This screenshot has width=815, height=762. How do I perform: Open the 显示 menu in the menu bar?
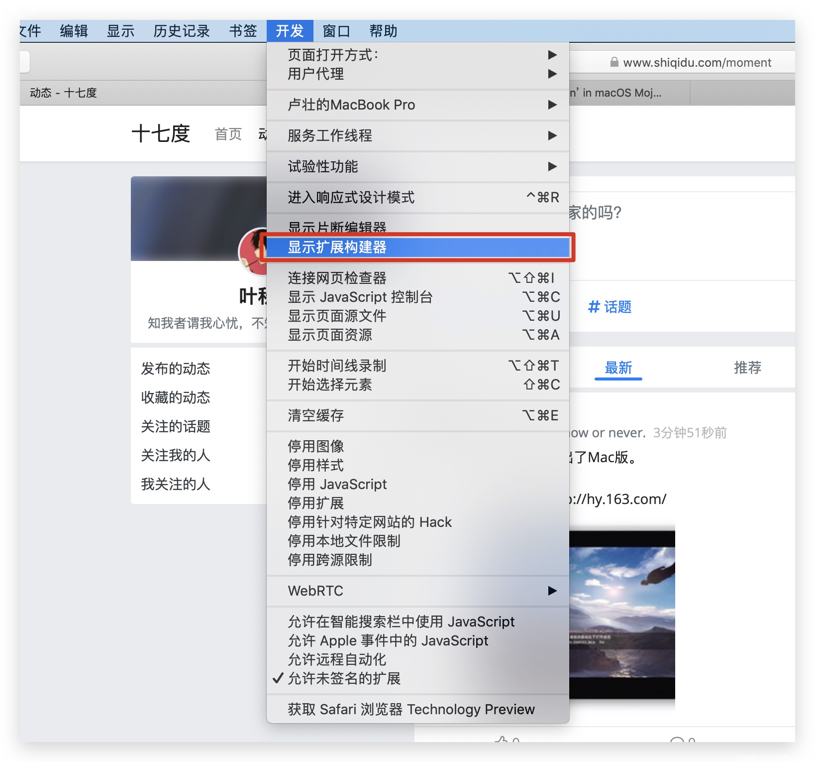[120, 31]
